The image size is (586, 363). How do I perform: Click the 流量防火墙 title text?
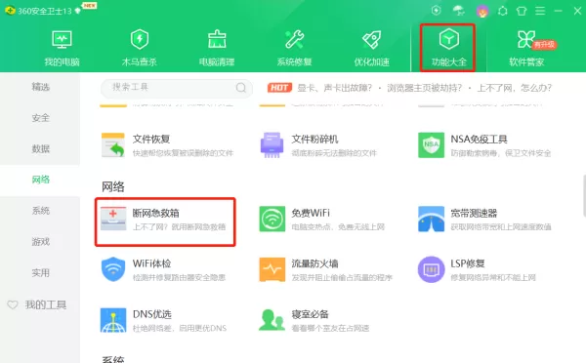tap(315, 263)
